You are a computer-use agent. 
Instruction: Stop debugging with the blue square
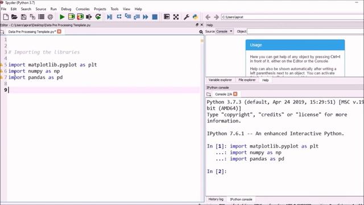155,17
